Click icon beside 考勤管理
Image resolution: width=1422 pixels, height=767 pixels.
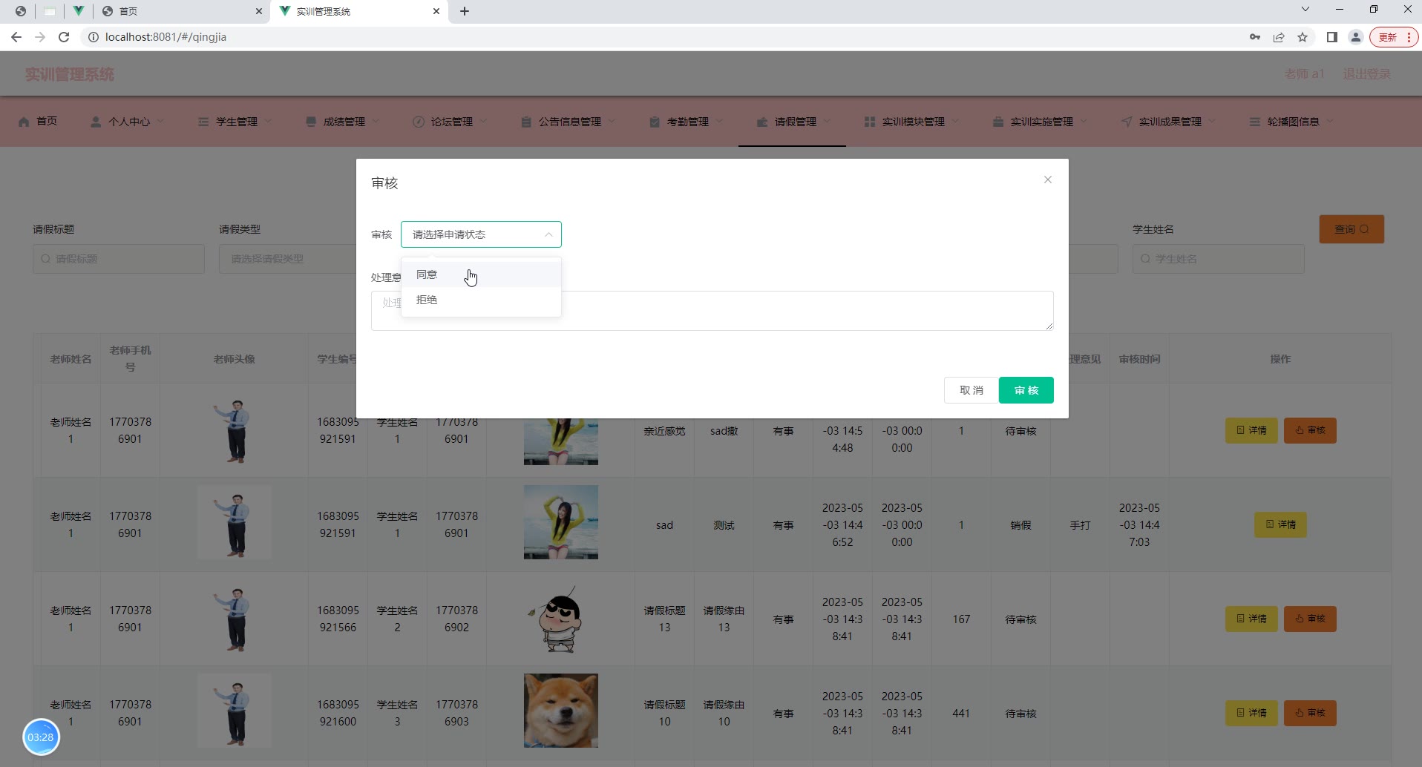click(655, 122)
